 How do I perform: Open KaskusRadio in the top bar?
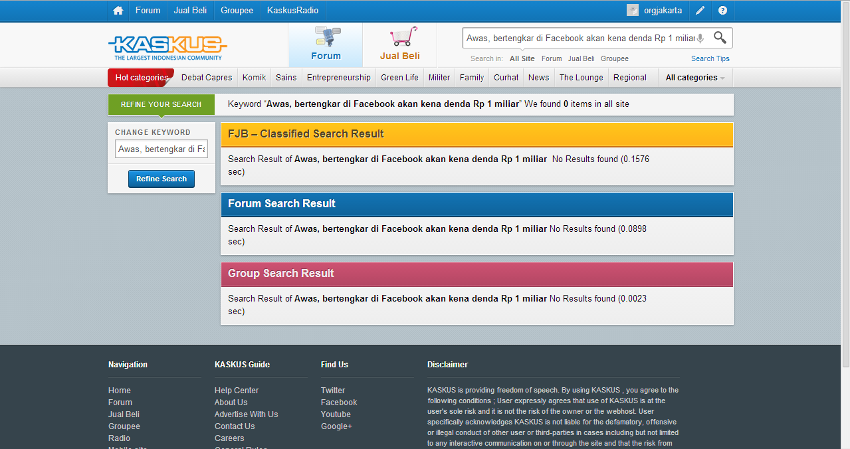pyautogui.click(x=292, y=11)
